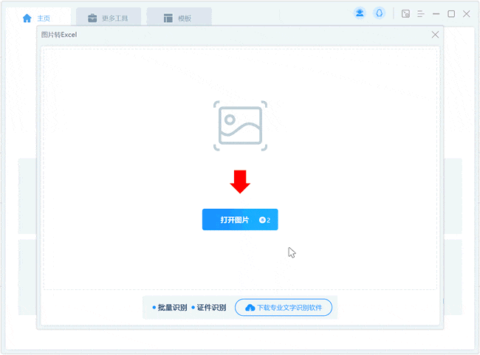Click the image placeholder icon
Image resolution: width=480 pixels, height=355 pixels.
240,126
